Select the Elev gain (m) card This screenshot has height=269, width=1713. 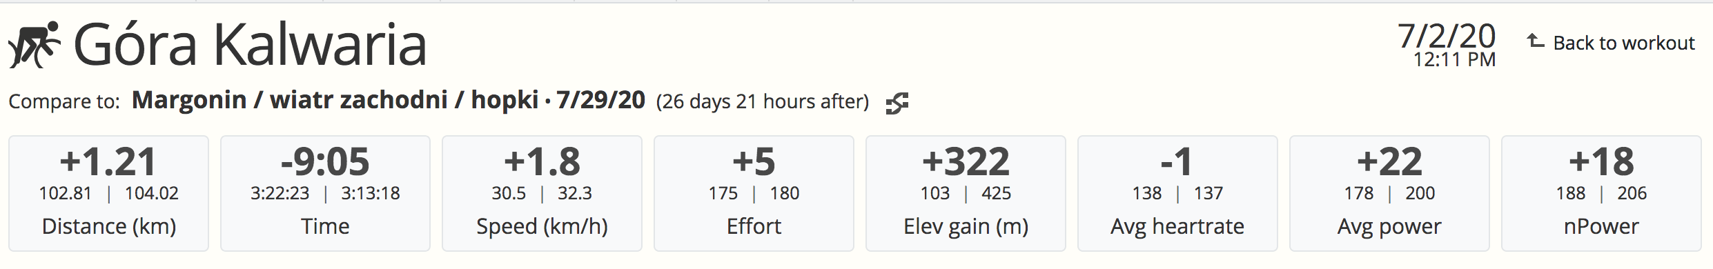pyautogui.click(x=966, y=193)
